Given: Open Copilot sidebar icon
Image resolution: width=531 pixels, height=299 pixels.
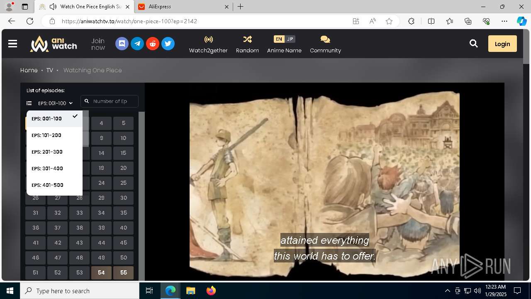Looking at the screenshot, I should (x=521, y=21).
